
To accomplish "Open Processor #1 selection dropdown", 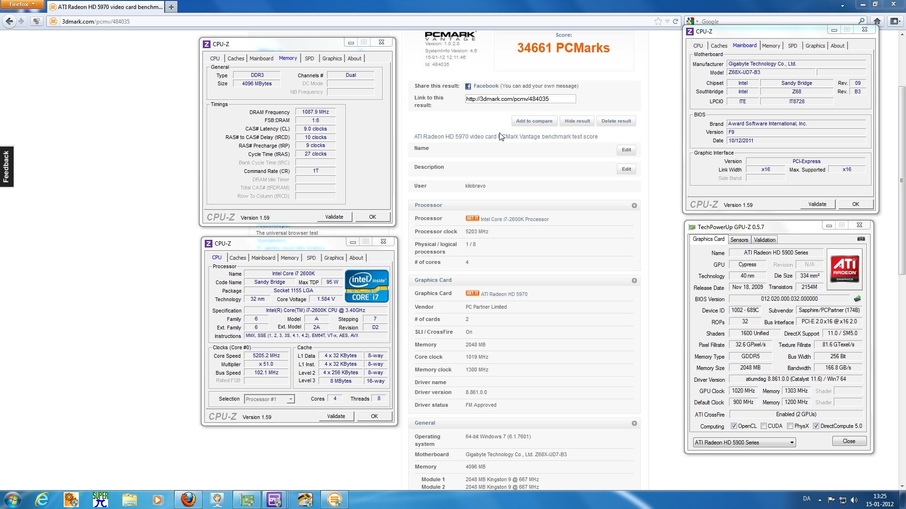I will pos(269,399).
